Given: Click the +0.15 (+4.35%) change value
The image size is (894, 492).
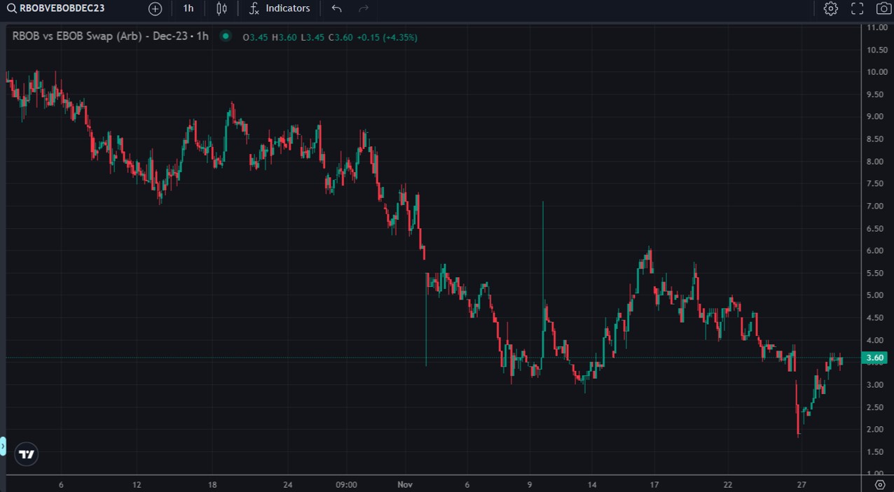Looking at the screenshot, I should point(387,37).
